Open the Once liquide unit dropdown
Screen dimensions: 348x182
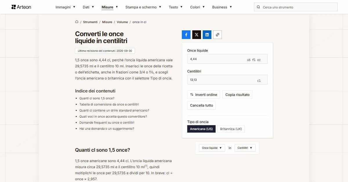(x=212, y=148)
